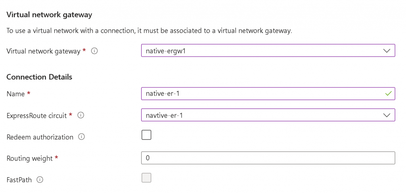Viewport: 406px width, 193px height.
Task: Click info icon beside Virtual network gateway label
Action: coord(94,51)
